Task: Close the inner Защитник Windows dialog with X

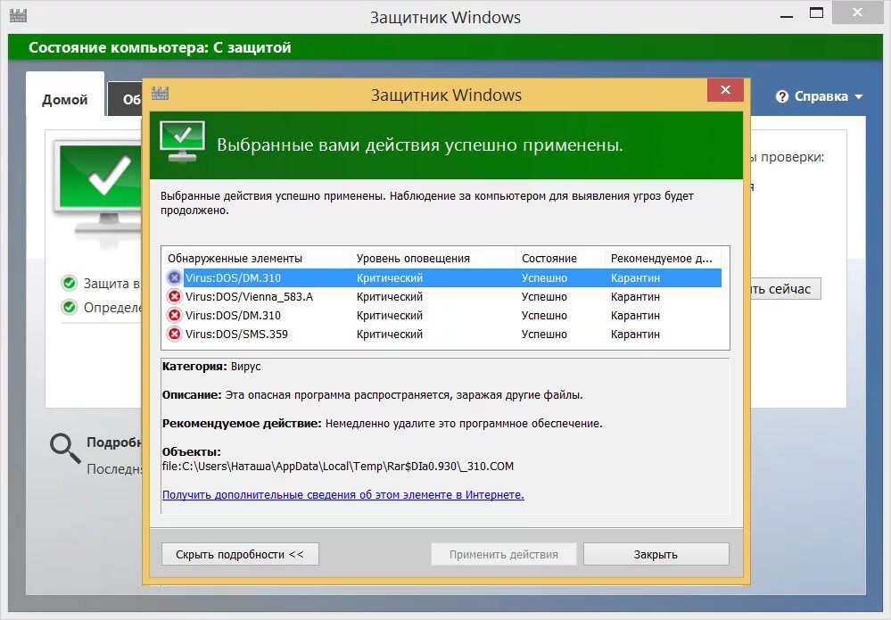Action: pos(725,90)
